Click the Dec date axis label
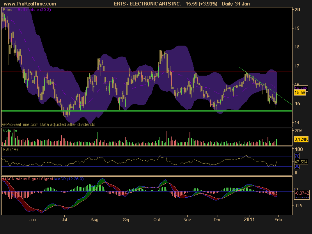 tap(217, 220)
